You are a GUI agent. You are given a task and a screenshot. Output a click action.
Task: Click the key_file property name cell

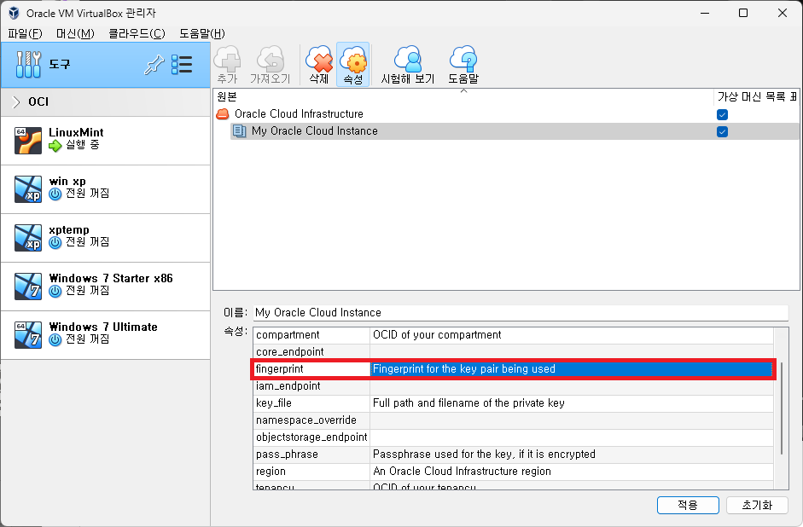tap(311, 403)
